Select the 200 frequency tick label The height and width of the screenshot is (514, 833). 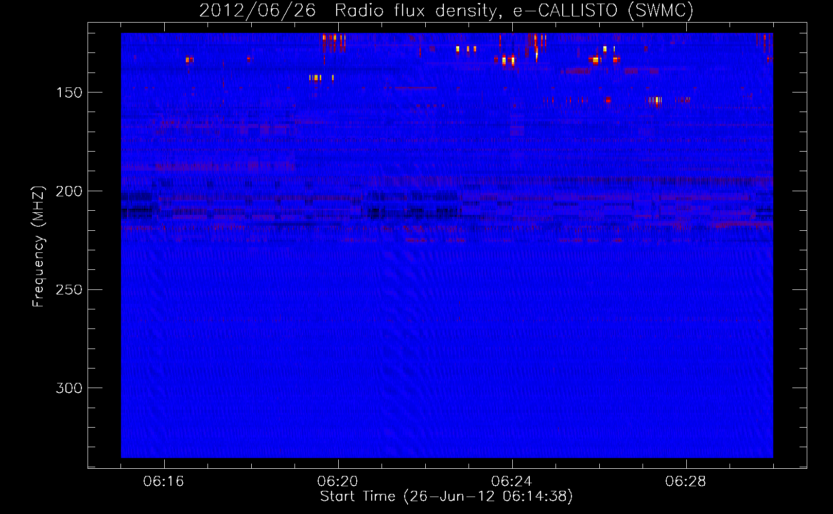tap(69, 191)
